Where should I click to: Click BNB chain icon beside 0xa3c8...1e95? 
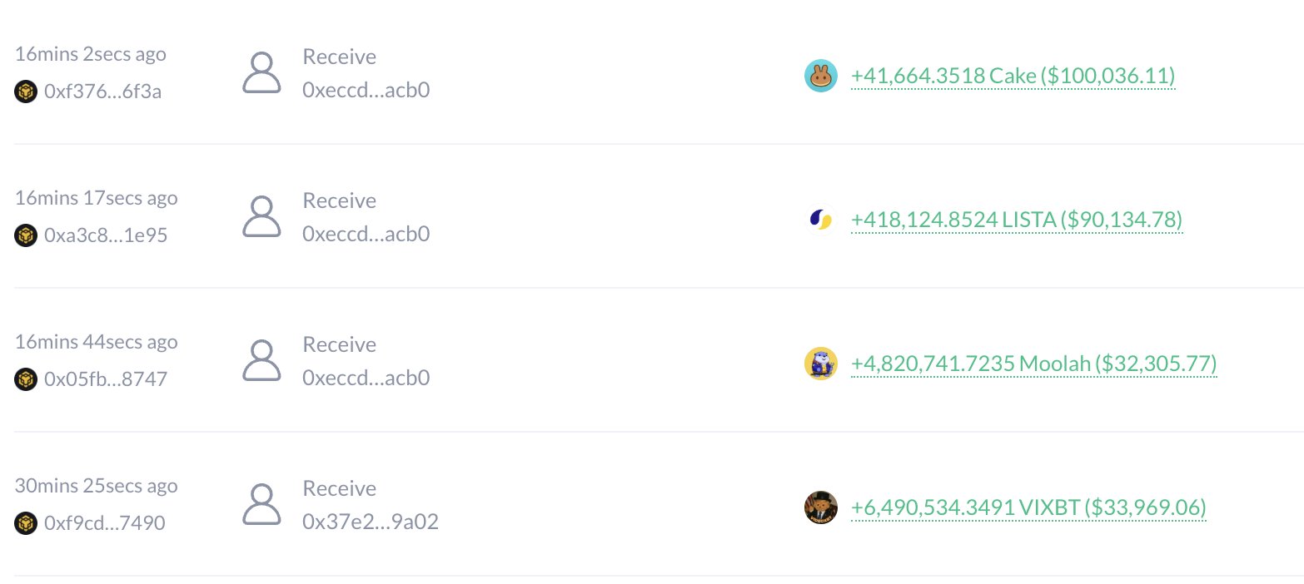tap(27, 235)
